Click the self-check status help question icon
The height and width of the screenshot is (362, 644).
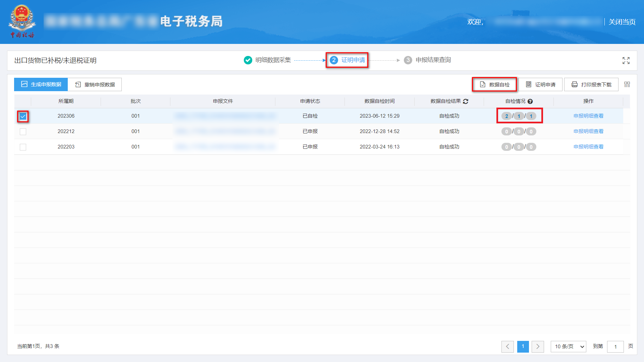[530, 101]
